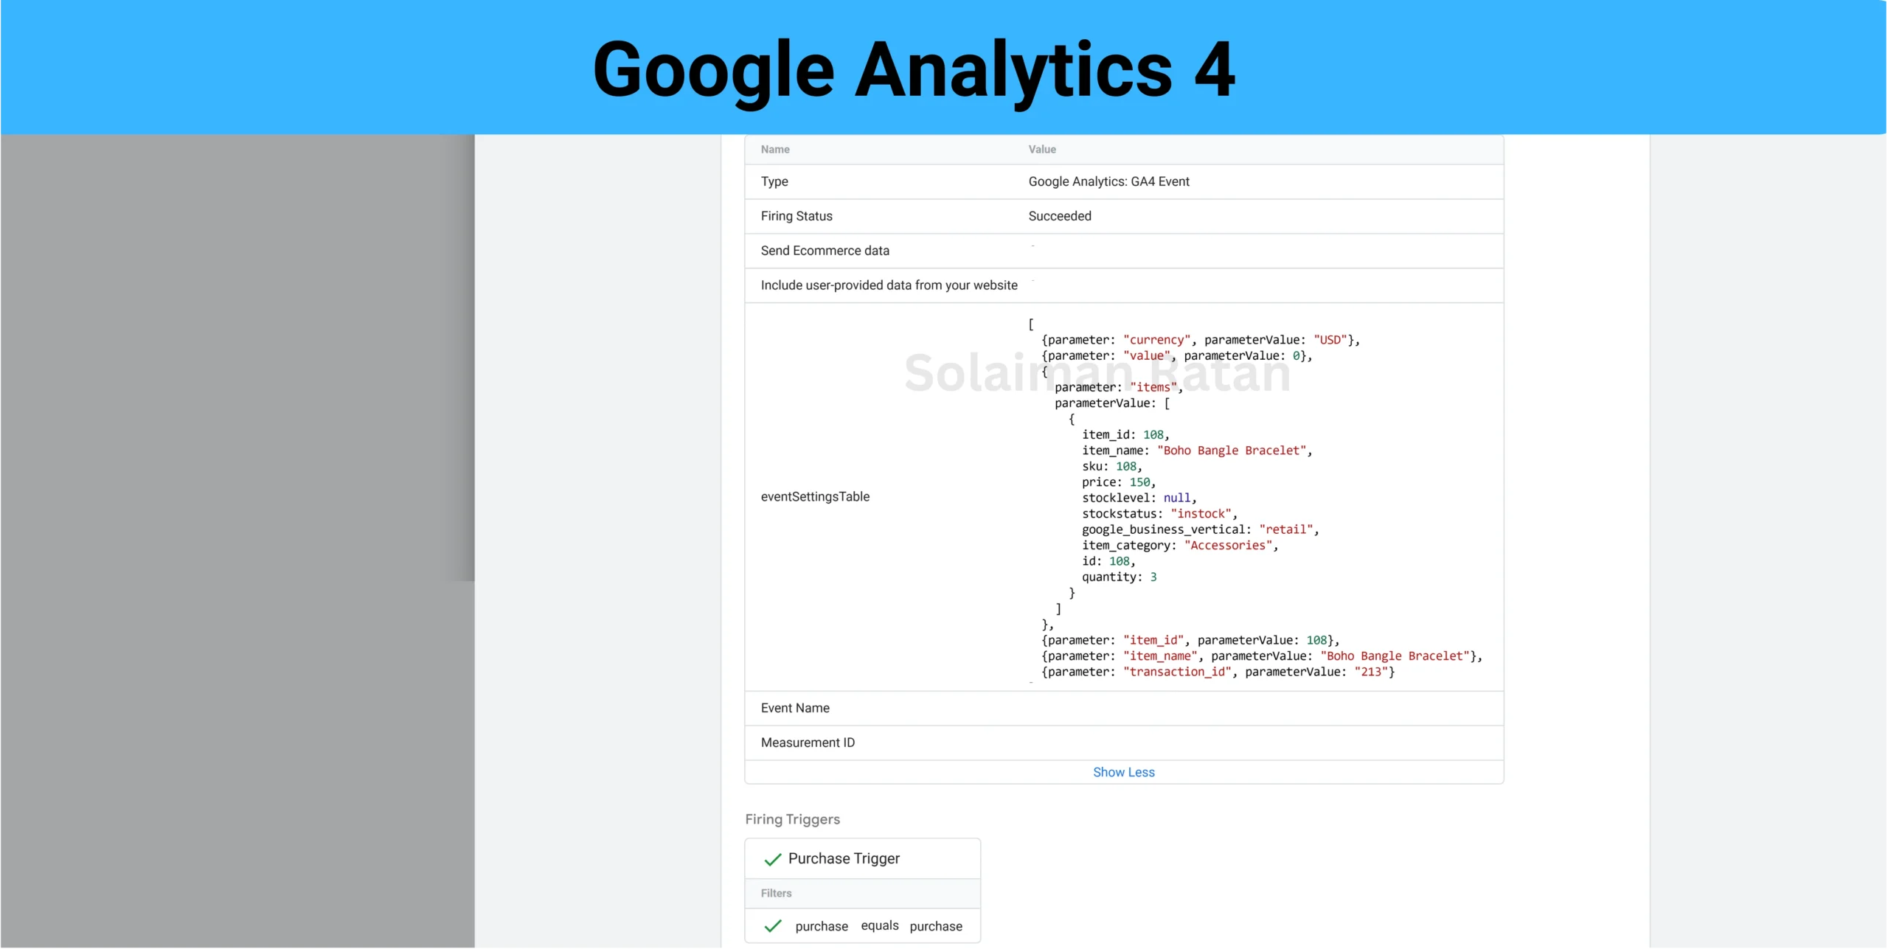Screen dimensions: 1888x949
Task: Click the Event Name row
Action: 795,708
